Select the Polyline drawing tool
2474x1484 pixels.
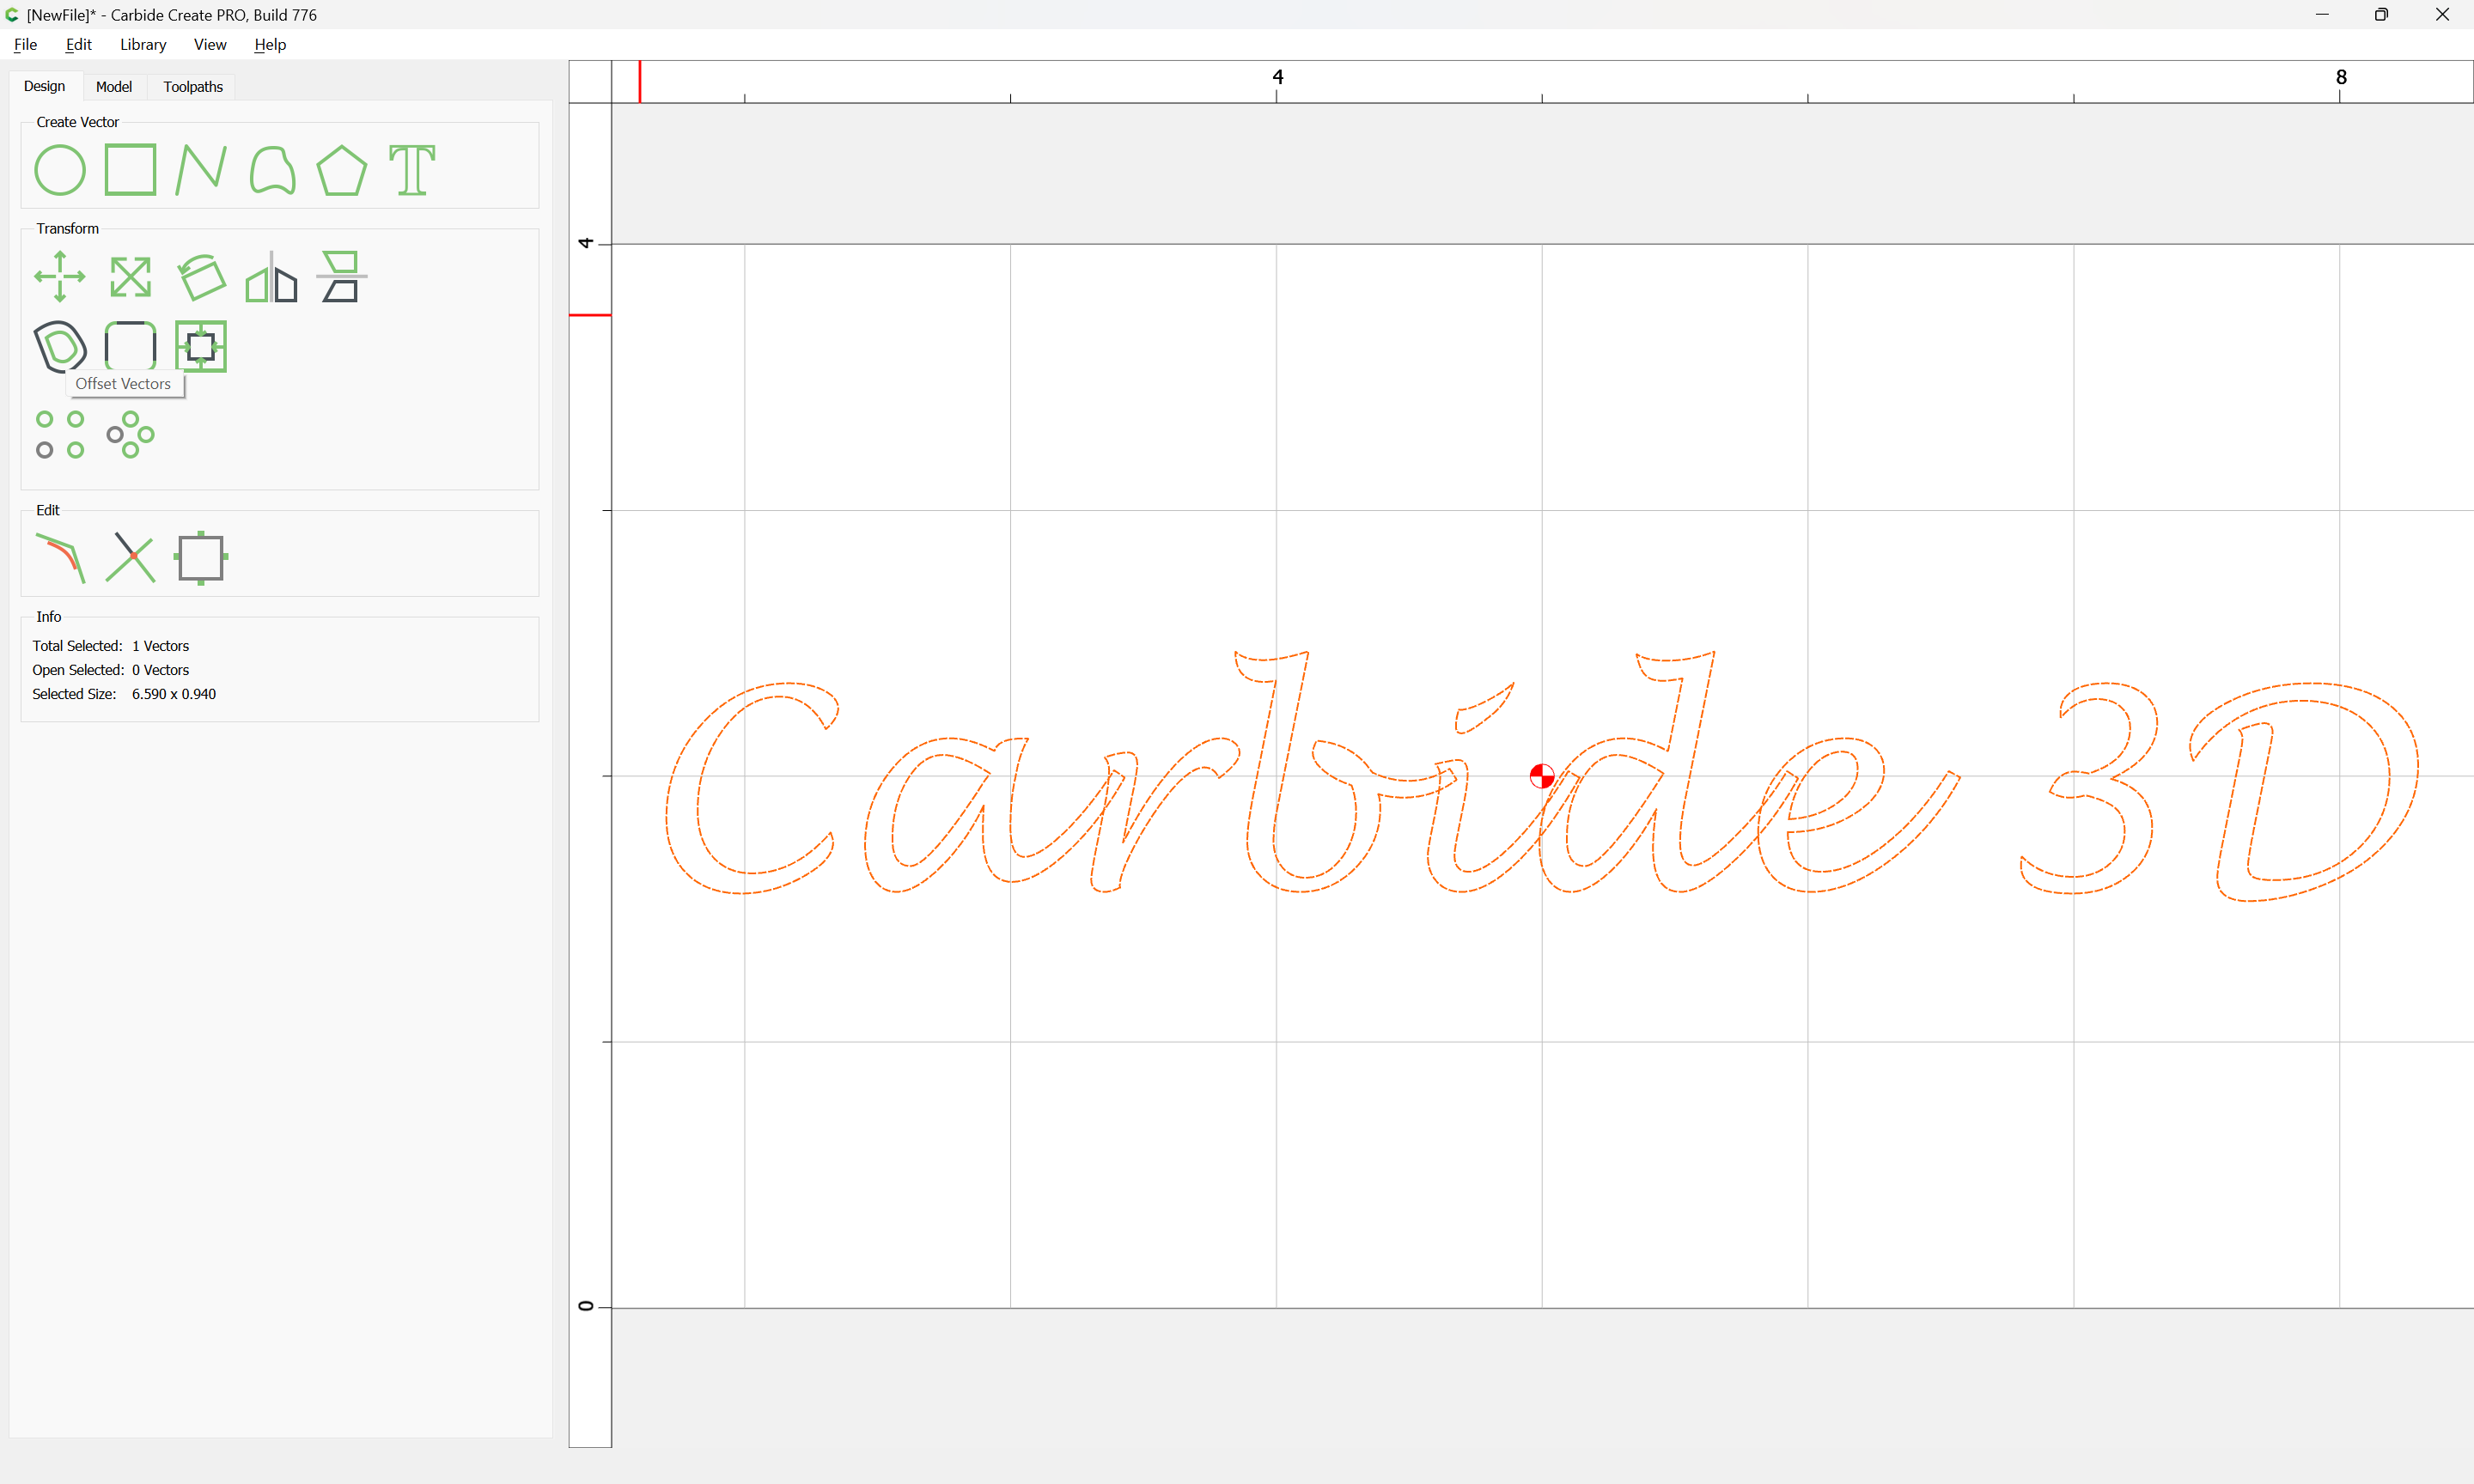(x=200, y=170)
